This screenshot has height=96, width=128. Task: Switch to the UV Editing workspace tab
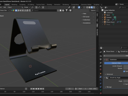click(x=31, y=5)
